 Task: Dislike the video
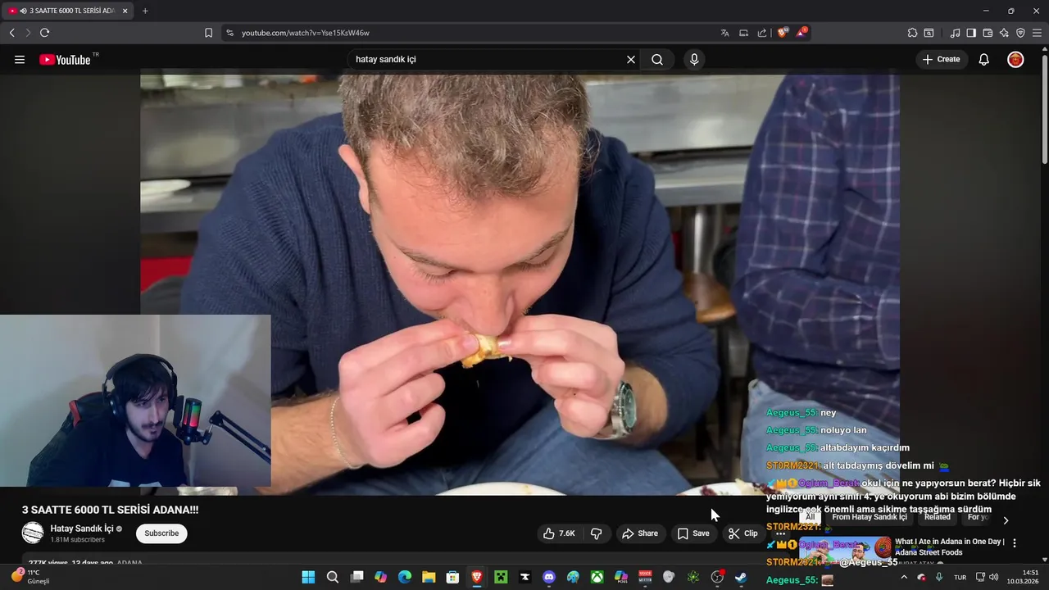[x=597, y=533]
